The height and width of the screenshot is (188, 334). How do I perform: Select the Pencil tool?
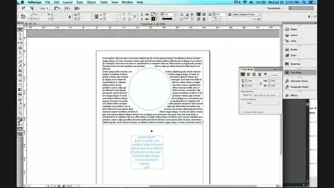point(20,66)
